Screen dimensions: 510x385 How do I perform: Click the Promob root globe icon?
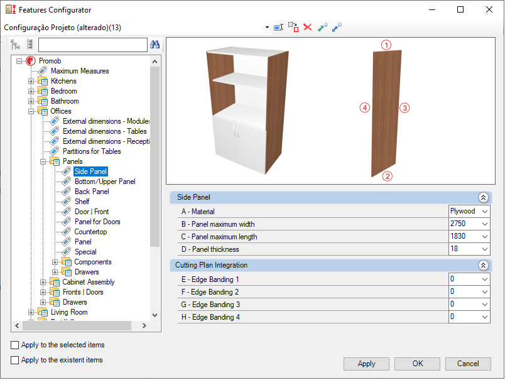point(31,61)
